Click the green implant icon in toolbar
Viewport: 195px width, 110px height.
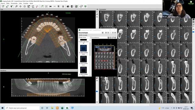(85, 6)
